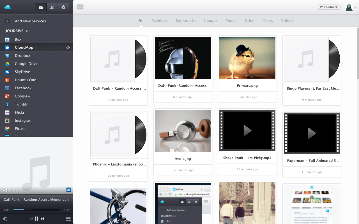Click the Aedle.jpg file name
The height and width of the screenshot is (224, 359).
(183, 159)
